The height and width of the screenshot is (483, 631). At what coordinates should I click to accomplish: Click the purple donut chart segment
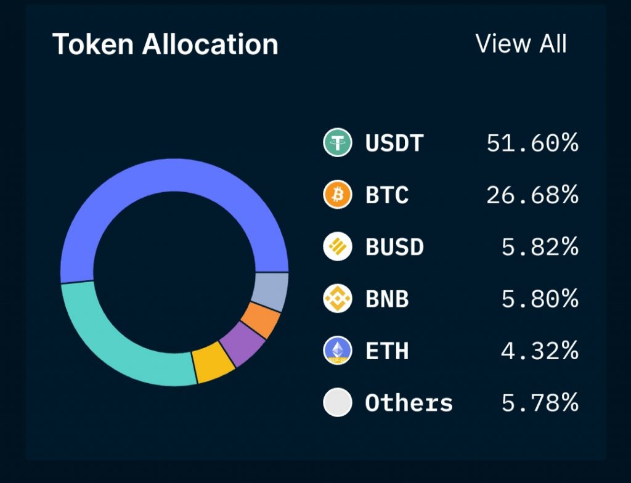[x=243, y=344]
